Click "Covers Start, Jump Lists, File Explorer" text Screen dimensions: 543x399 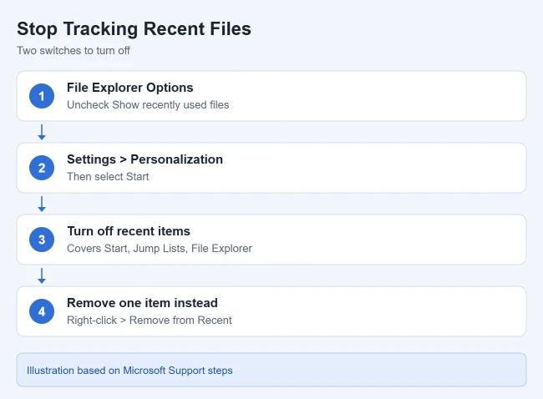[x=160, y=249]
